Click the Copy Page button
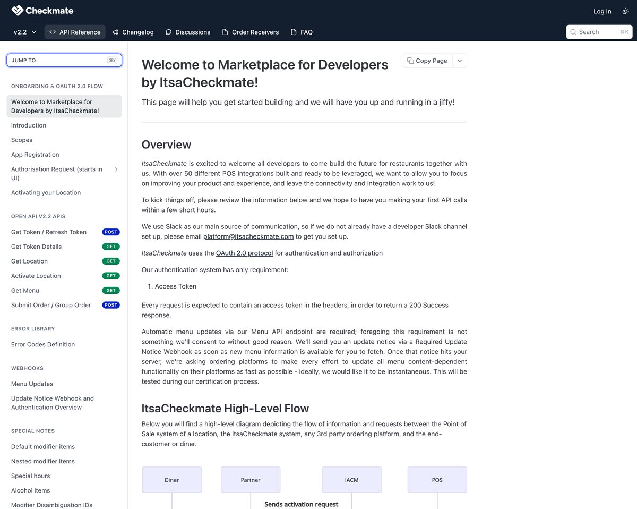Viewport: 637px width, 509px height. 428,61
